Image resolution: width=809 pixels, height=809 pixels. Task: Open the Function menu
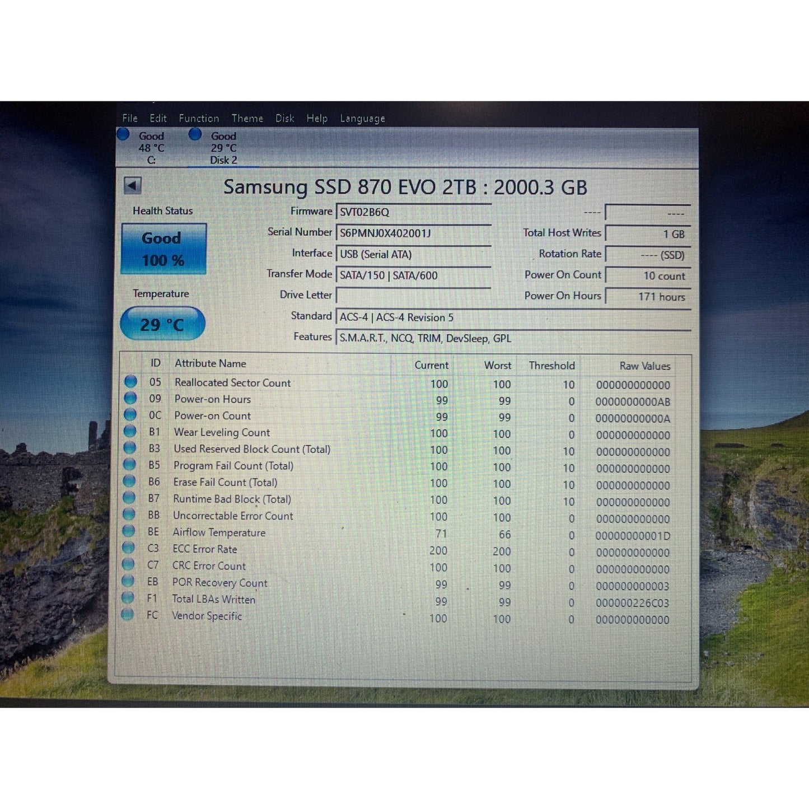pos(199,118)
